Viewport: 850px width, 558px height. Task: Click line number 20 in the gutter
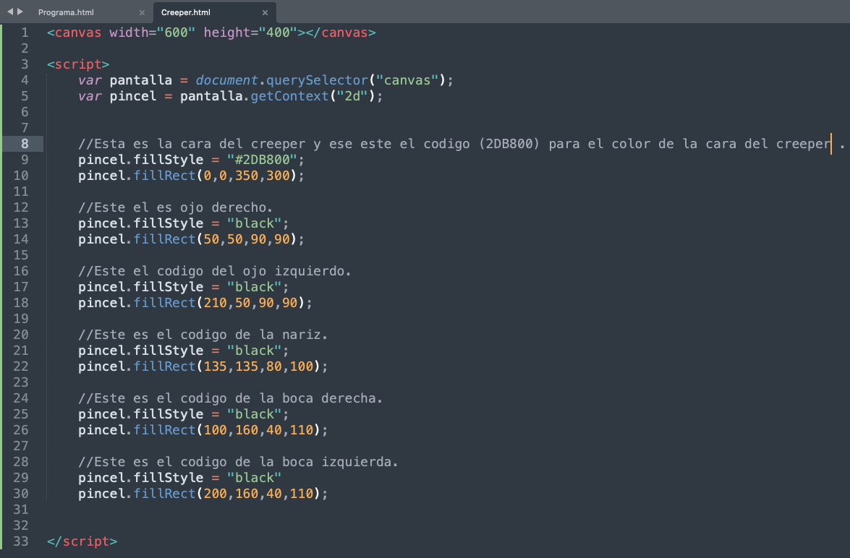point(20,335)
